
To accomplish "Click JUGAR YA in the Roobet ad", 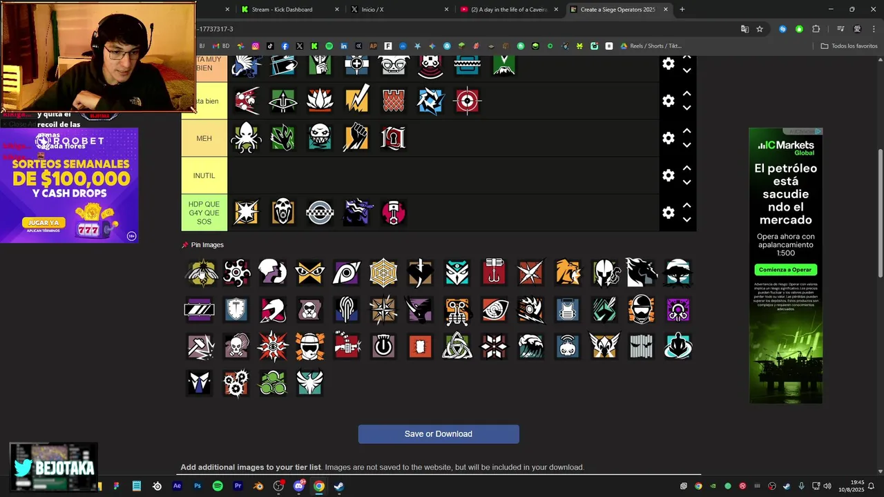I will click(x=44, y=223).
